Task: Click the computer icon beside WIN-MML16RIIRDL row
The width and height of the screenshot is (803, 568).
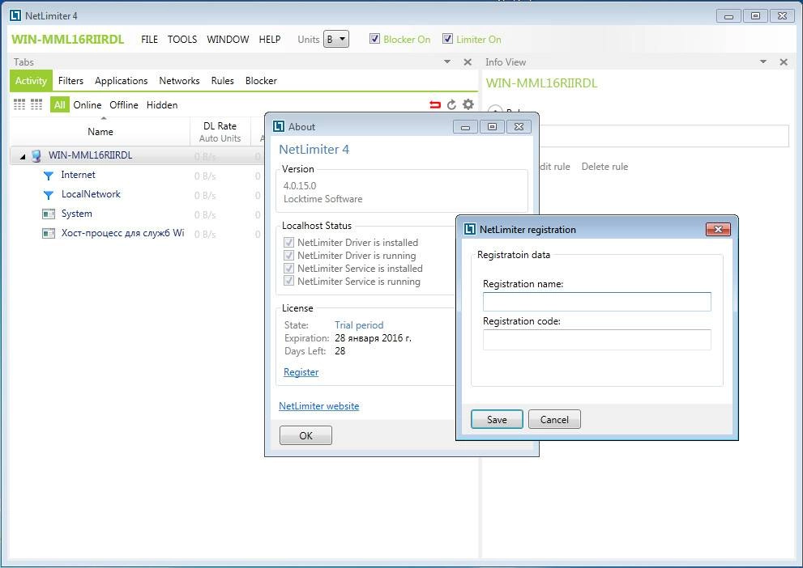Action: pos(36,155)
